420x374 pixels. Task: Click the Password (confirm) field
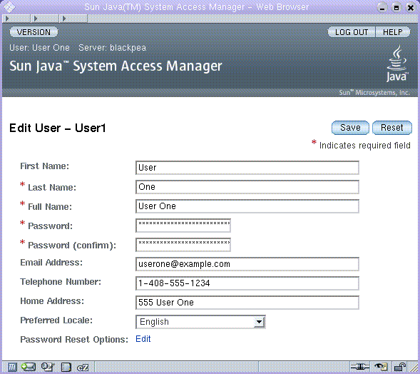point(183,245)
